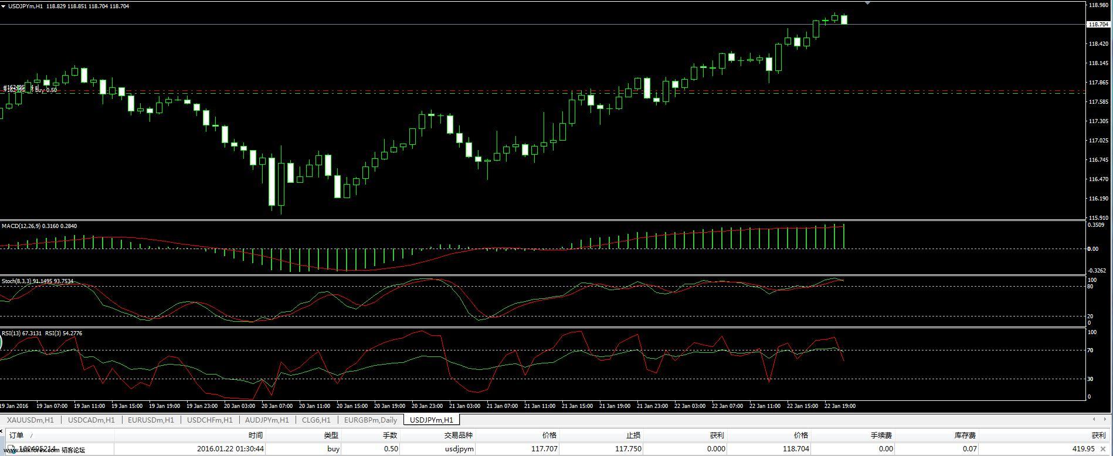This screenshot has height=456, width=1113.
Task: Click the commission cell 0.00
Action: 885,449
